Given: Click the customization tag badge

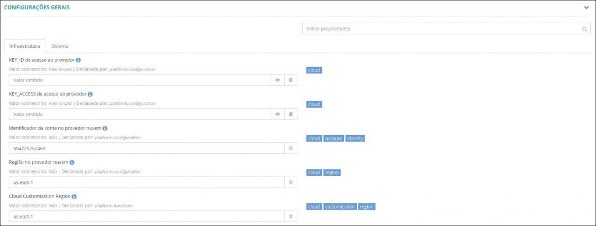Looking at the screenshot, I should (340, 207).
